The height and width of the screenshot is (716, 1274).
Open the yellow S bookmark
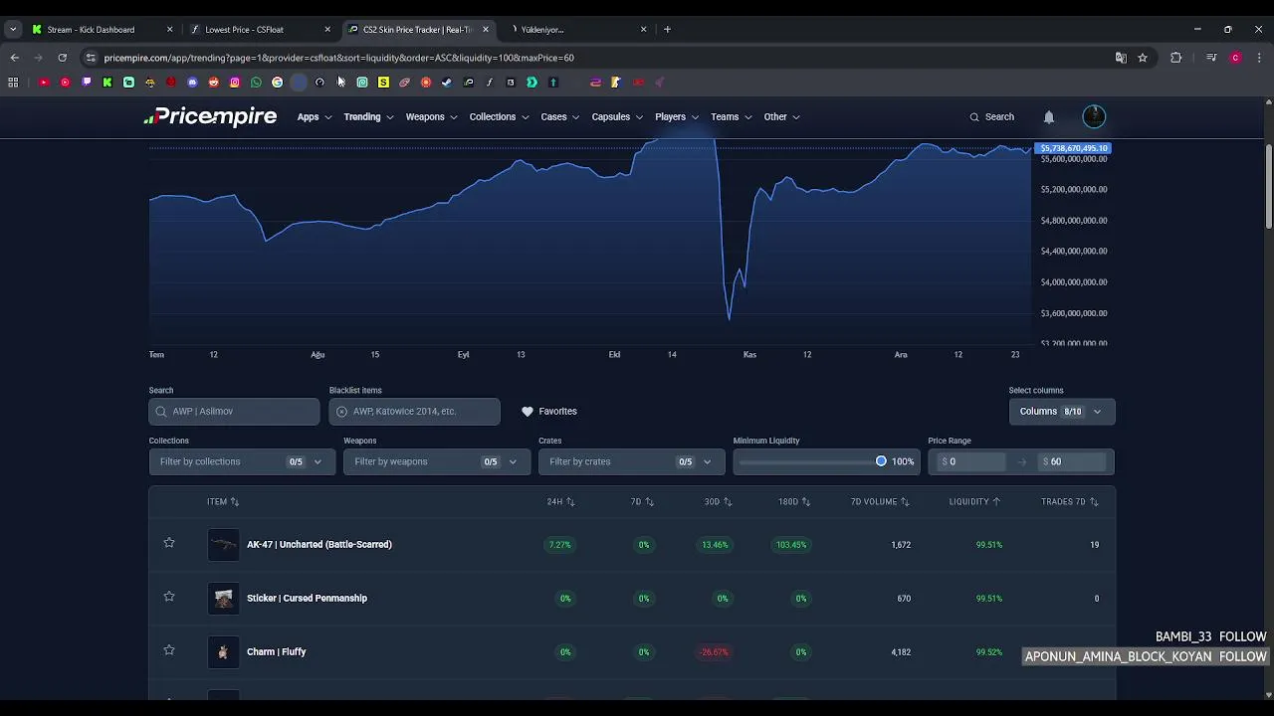[383, 83]
